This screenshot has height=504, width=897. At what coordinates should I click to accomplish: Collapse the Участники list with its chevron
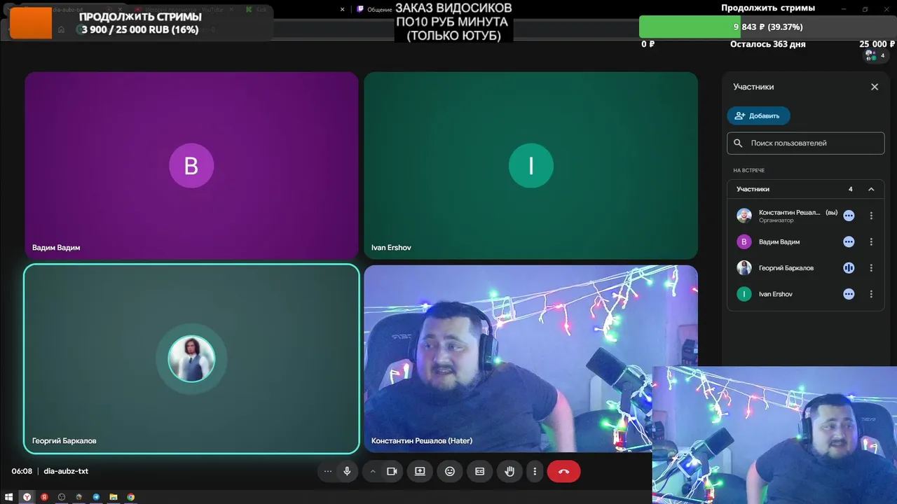(x=871, y=189)
